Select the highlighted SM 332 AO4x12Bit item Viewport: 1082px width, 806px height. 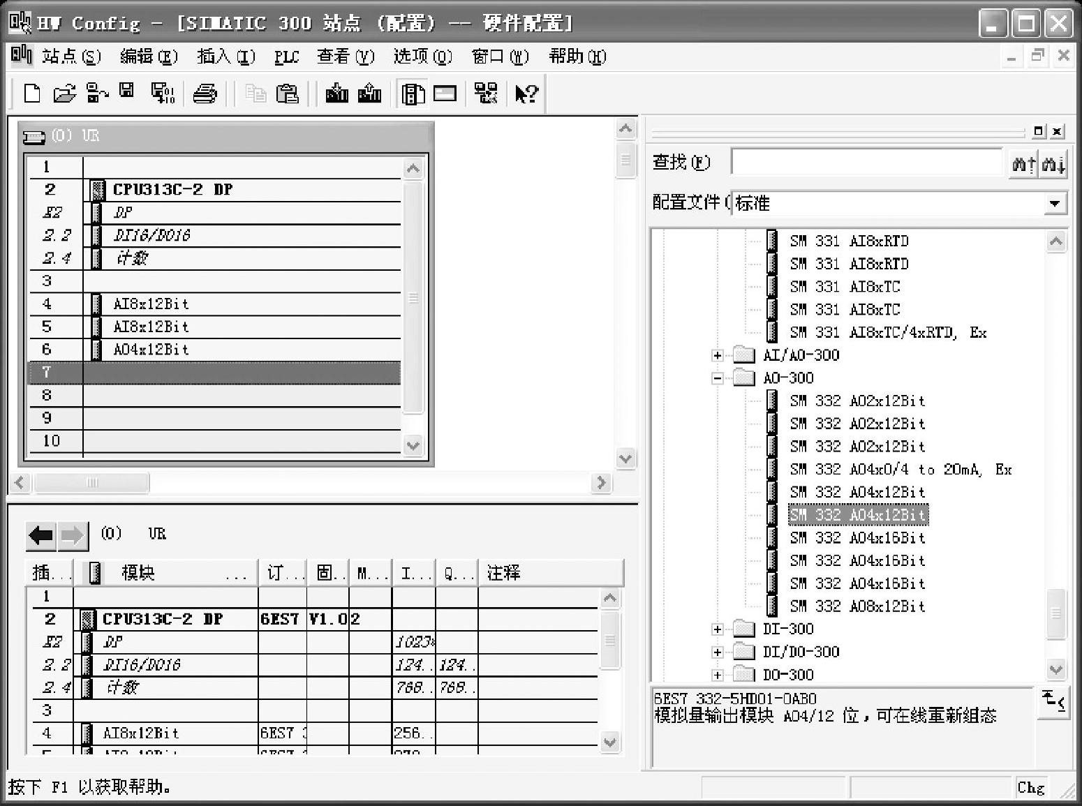coord(858,515)
